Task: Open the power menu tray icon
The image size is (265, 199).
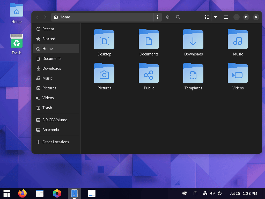Action: (x=219, y=193)
